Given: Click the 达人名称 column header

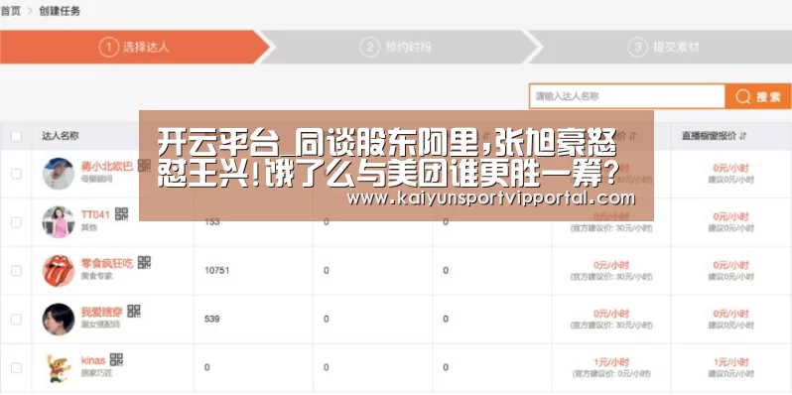Looking at the screenshot, I should coord(61,136).
